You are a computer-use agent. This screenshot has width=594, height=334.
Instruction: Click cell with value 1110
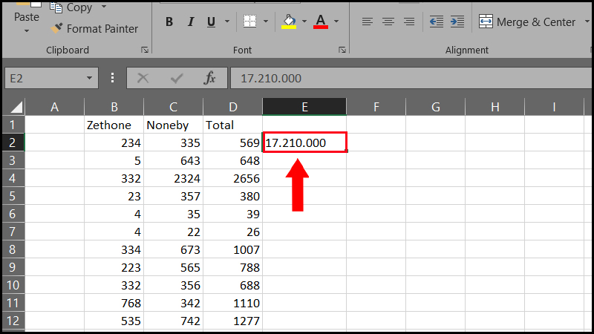pyautogui.click(x=233, y=303)
